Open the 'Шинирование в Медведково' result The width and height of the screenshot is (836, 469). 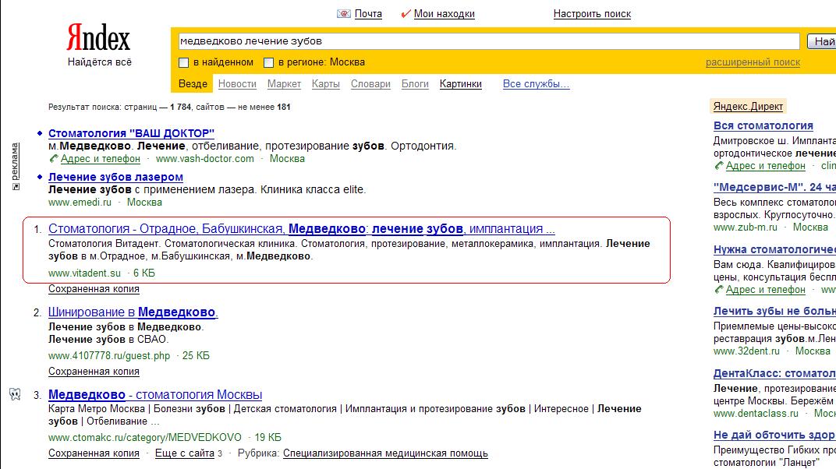(133, 312)
